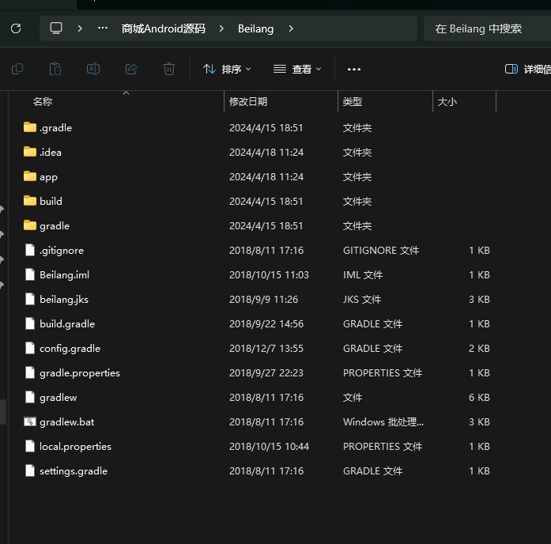The image size is (551, 544).
Task: Click the .gradle folder name
Action: [55, 128]
